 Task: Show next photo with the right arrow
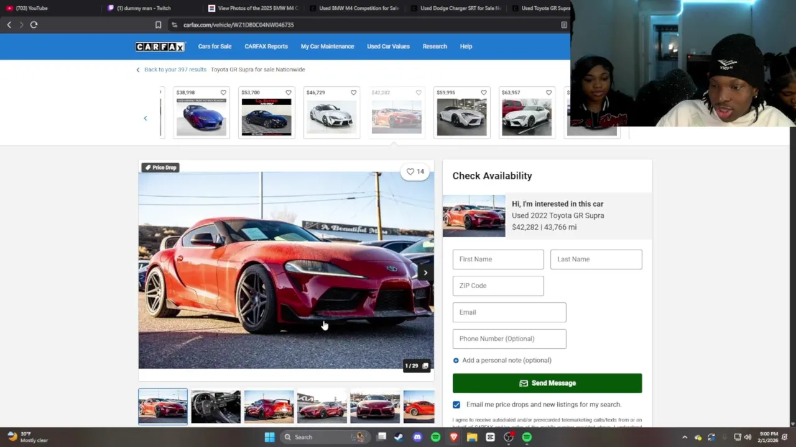425,273
